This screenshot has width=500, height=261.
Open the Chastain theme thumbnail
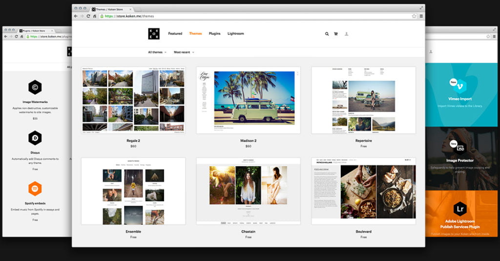click(x=249, y=191)
